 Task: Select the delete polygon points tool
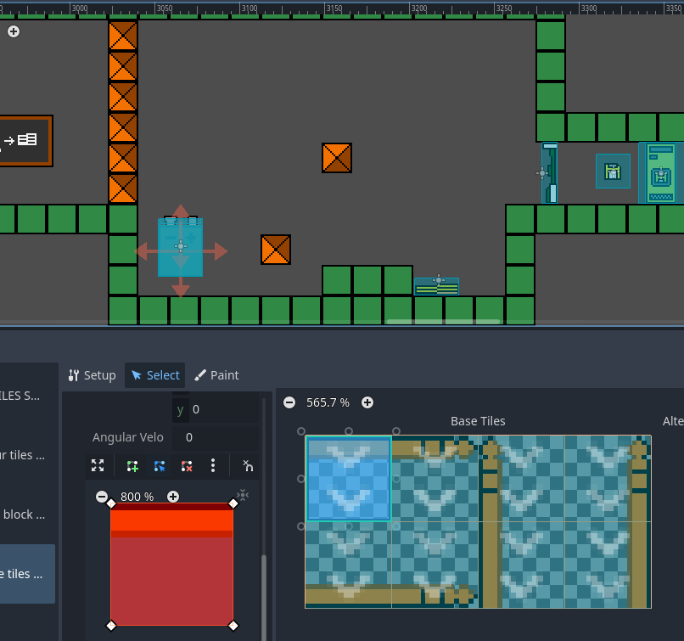click(187, 466)
